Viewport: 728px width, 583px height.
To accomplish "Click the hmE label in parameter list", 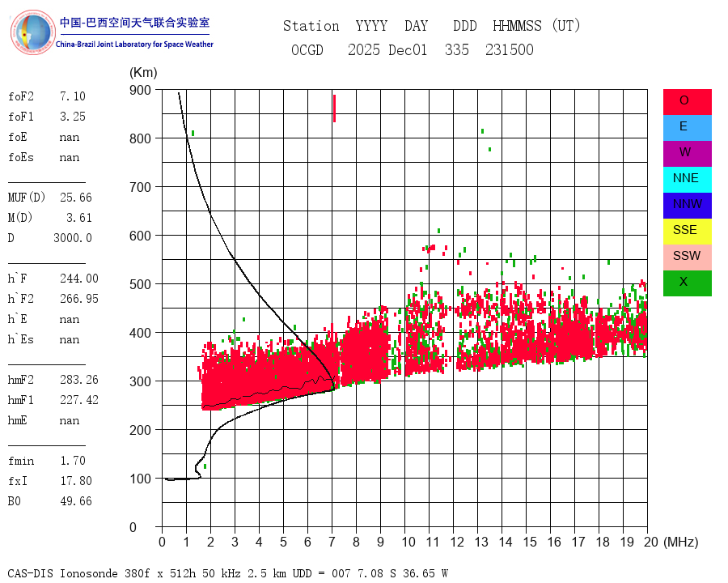I will click(x=18, y=420).
